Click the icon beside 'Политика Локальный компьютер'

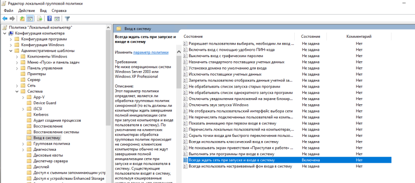pos(5,27)
